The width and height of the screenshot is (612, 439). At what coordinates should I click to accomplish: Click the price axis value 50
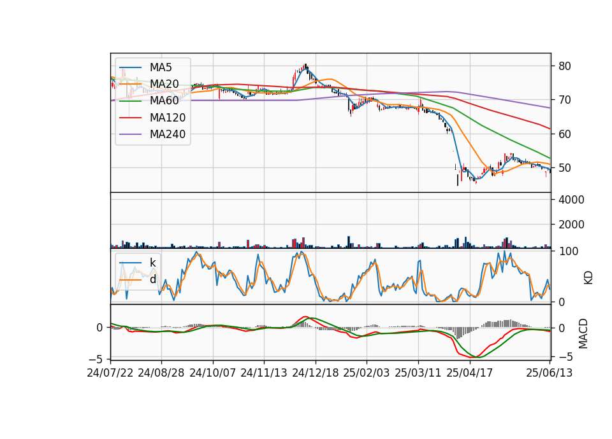(x=564, y=168)
